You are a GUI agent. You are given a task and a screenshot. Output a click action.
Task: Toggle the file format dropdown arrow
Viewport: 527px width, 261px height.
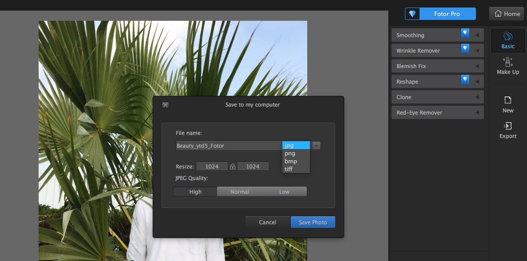(x=316, y=146)
